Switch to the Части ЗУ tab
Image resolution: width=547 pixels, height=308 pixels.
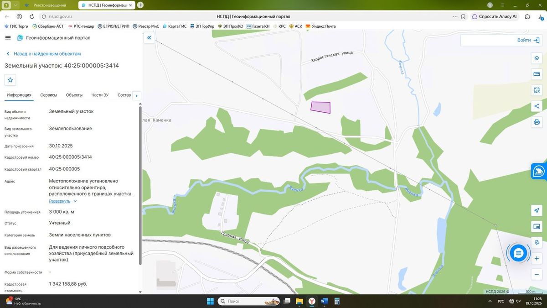coord(100,95)
